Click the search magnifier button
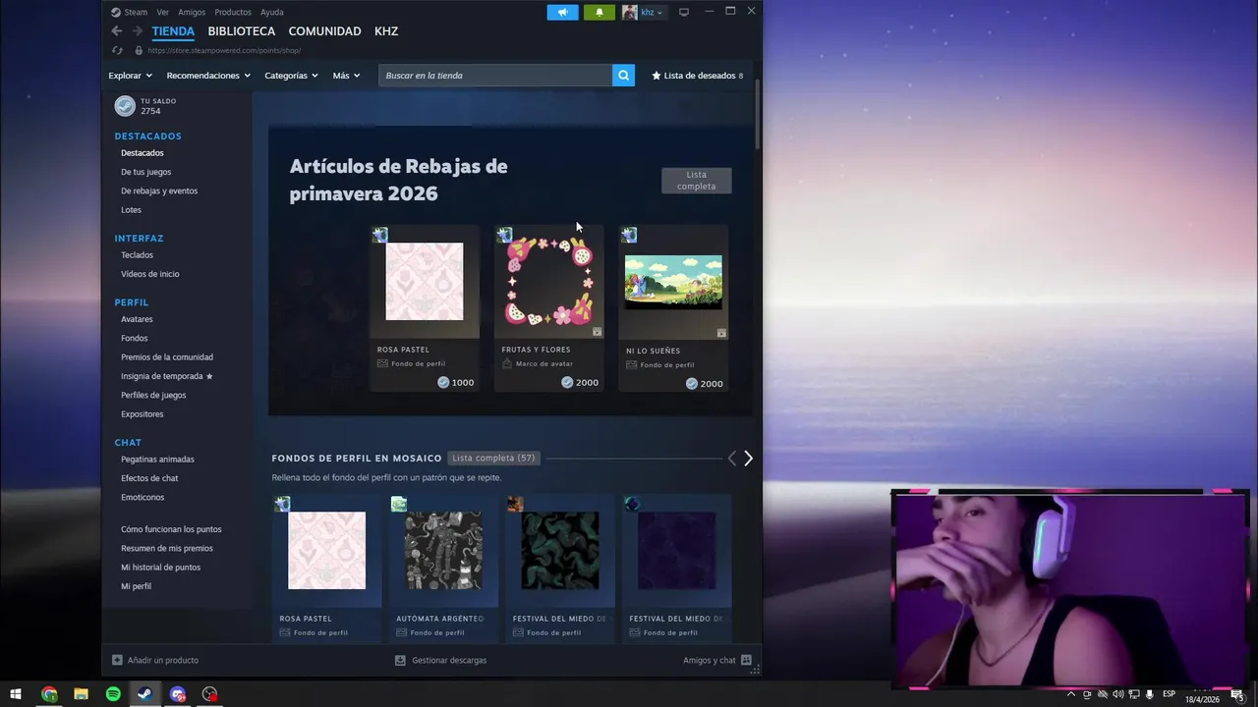This screenshot has width=1258, height=707. point(623,76)
